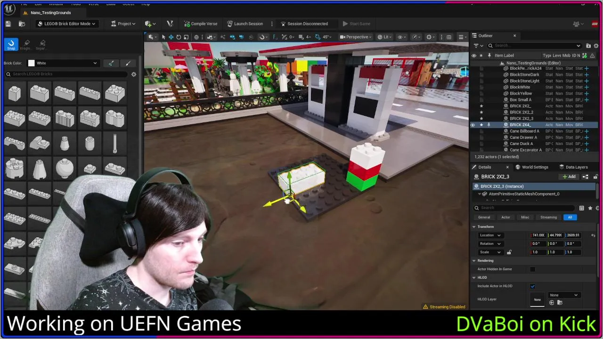Click the Save icon in main toolbar
The image size is (603, 339).
pyautogui.click(x=8, y=24)
